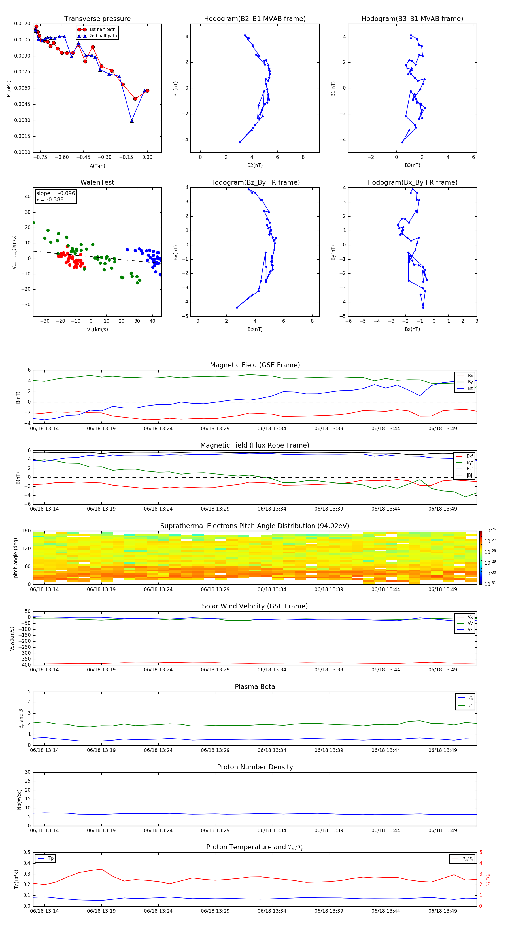The image size is (510, 936).
Task: Click the '−400' tick on velocity plot
Action: 24,665
